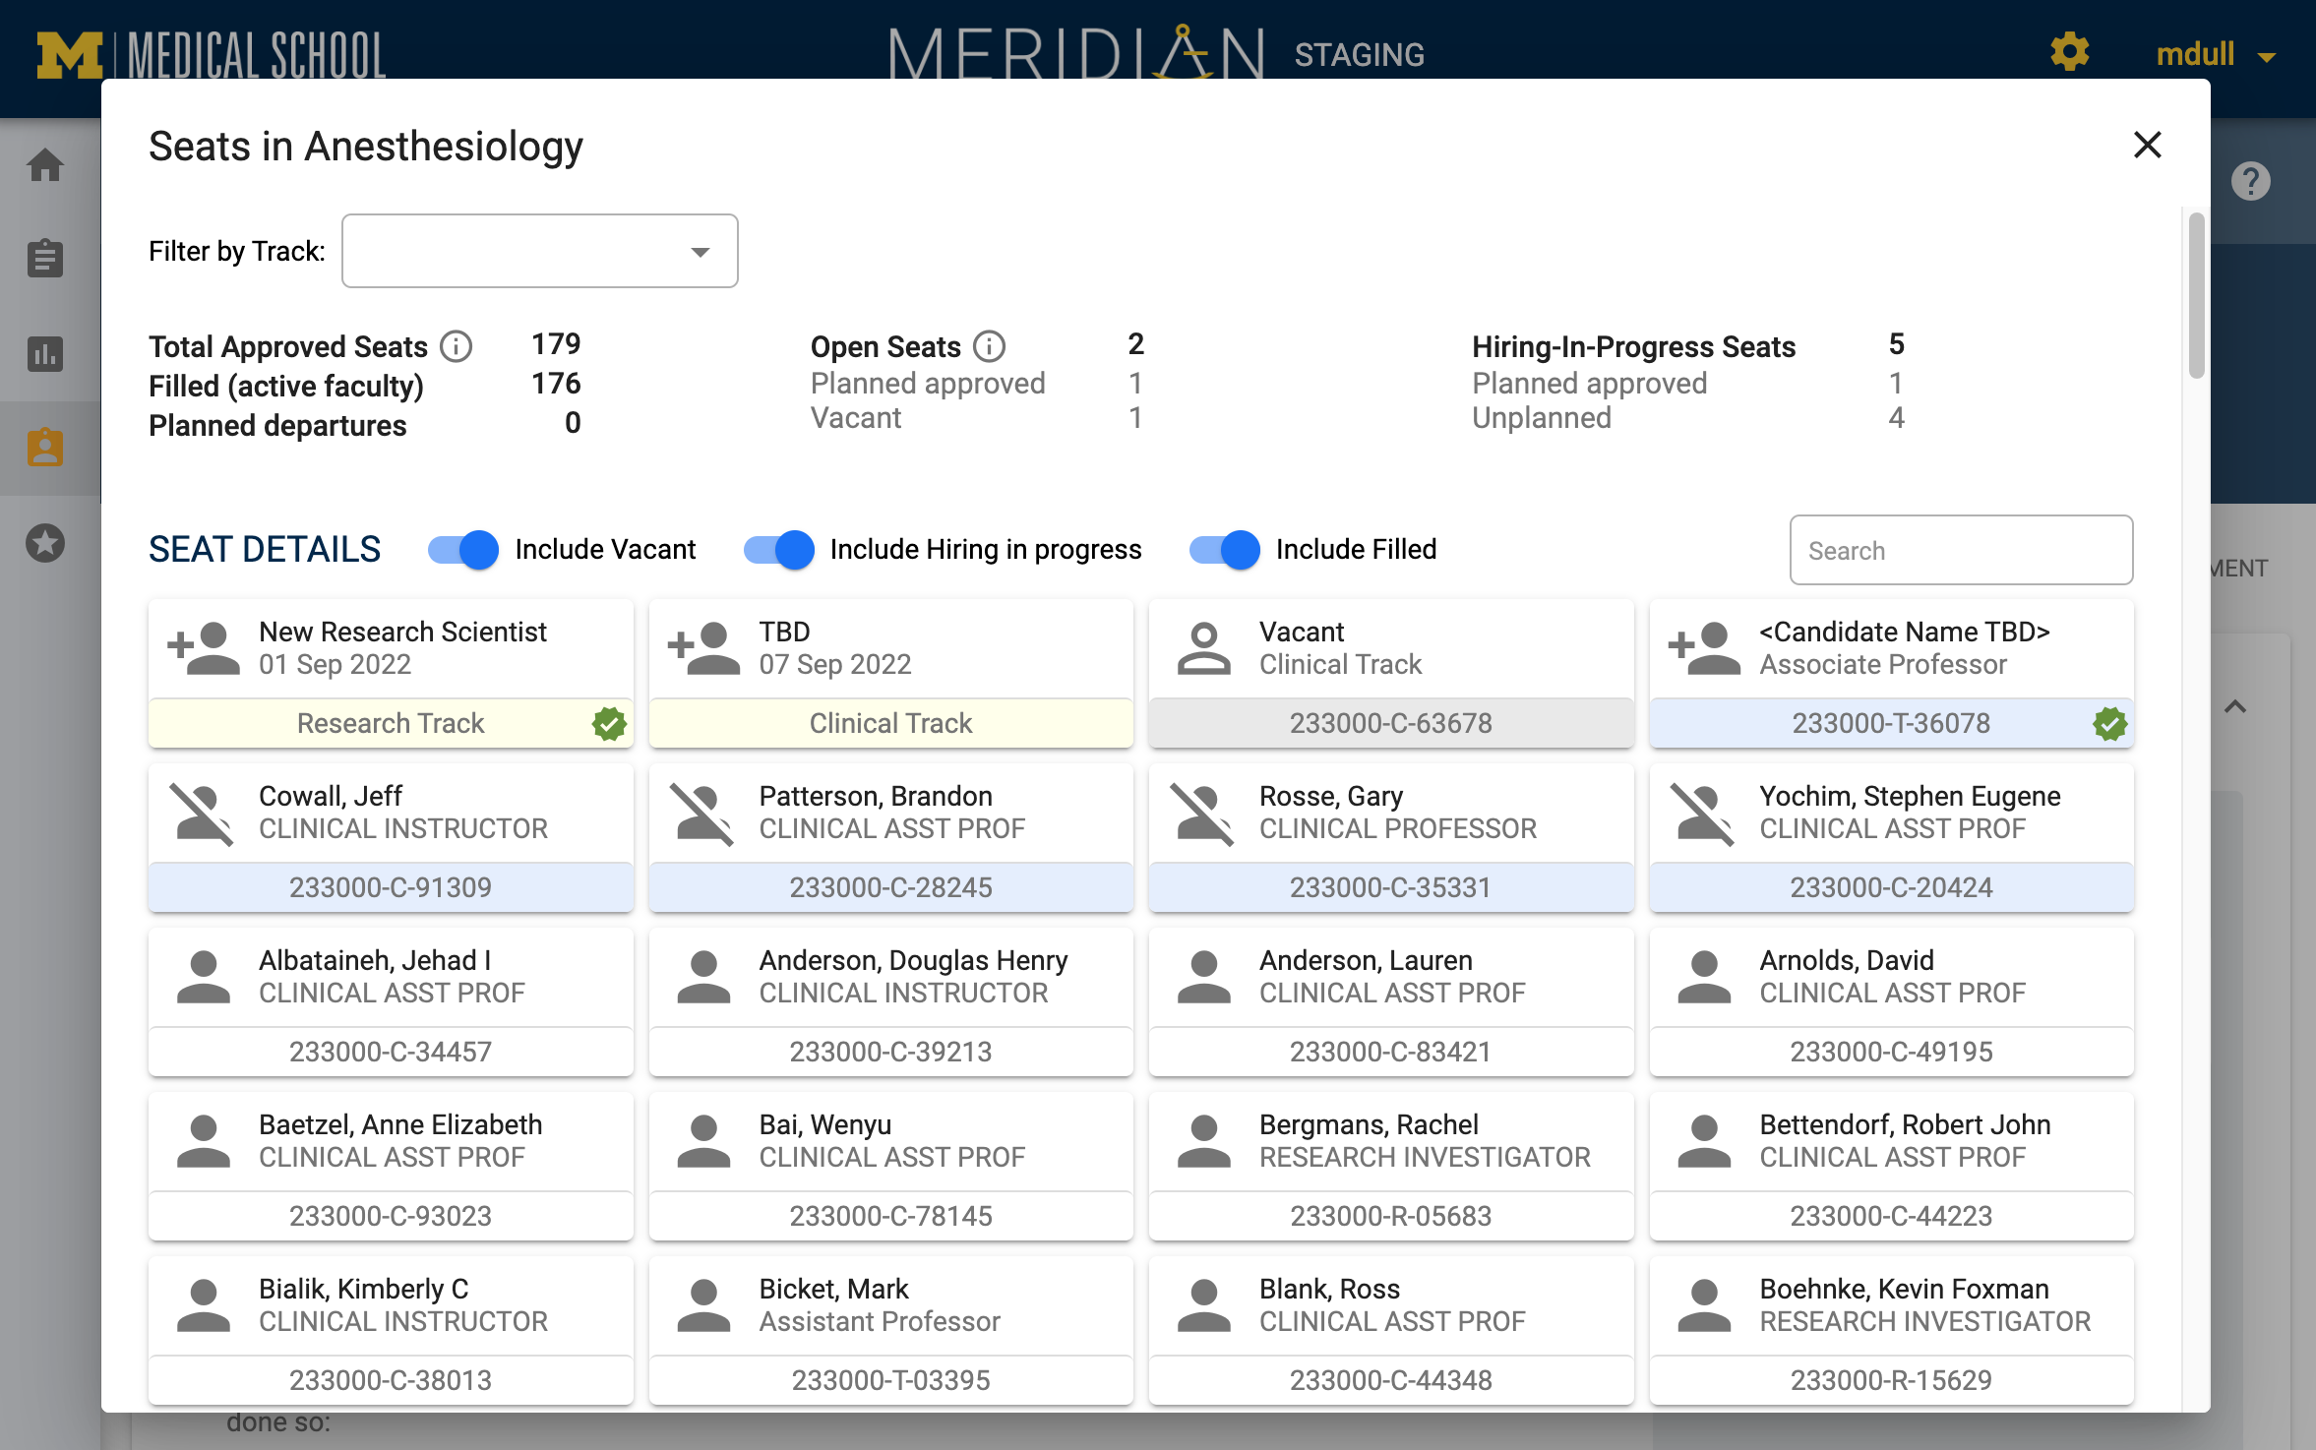Collapse the background panel chevron
Image resolution: width=2316 pixels, height=1450 pixels.
pyautogui.click(x=2235, y=706)
